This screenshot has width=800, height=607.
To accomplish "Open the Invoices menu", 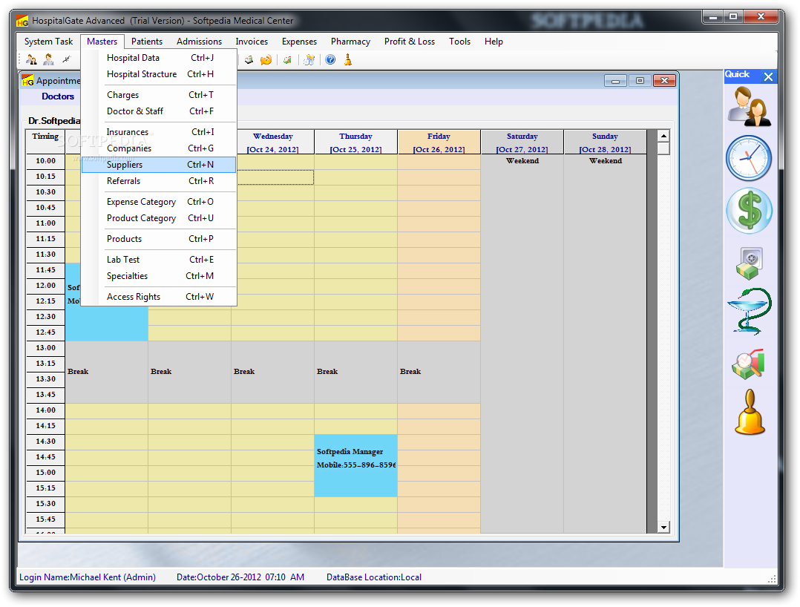I will (x=252, y=42).
